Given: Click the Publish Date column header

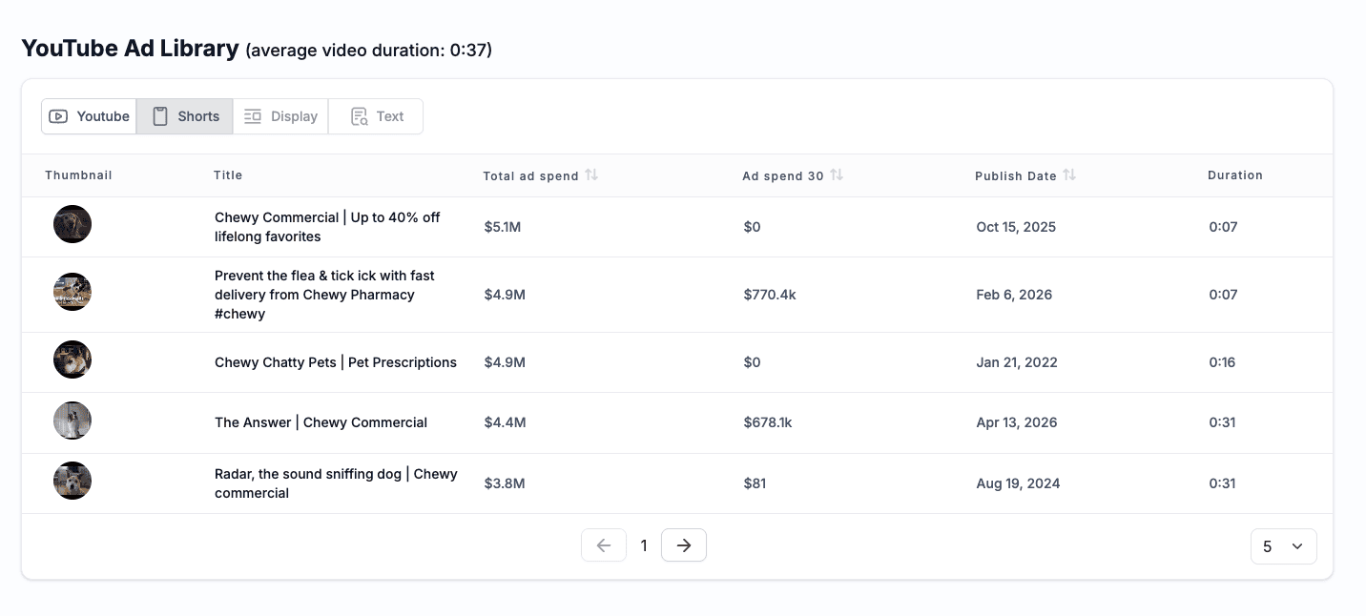Looking at the screenshot, I should tap(1016, 175).
